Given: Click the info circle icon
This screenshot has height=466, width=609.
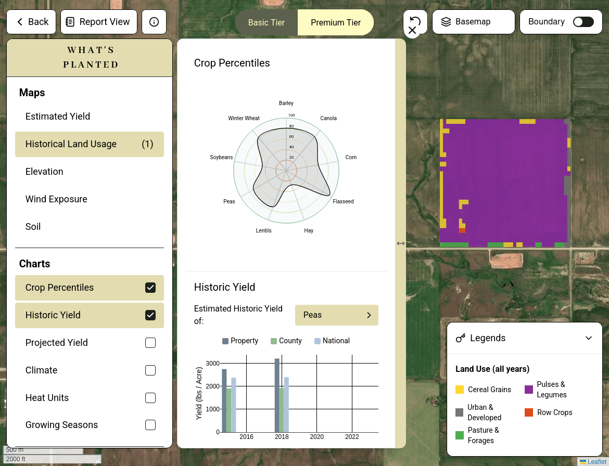Looking at the screenshot, I should coord(154,22).
